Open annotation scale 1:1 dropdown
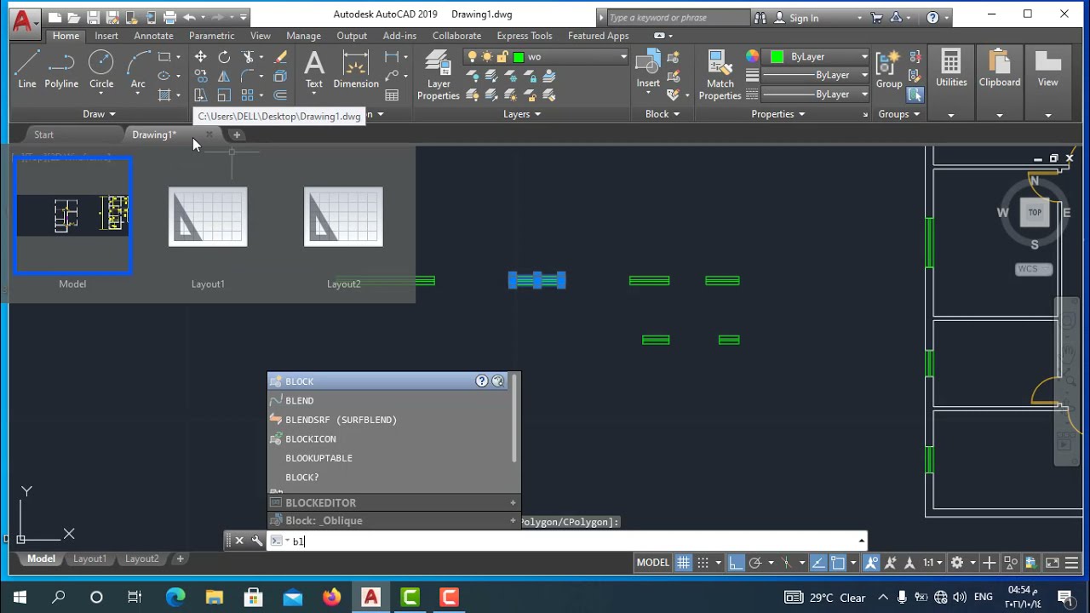Image resolution: width=1090 pixels, height=613 pixels. tap(933, 563)
